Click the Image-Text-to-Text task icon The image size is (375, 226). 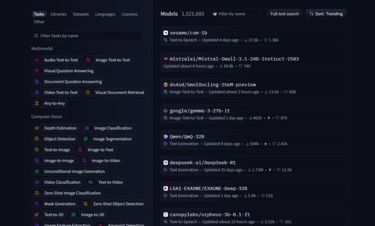(x=88, y=60)
